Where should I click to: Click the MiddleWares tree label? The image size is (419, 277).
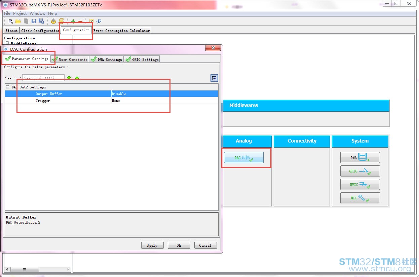(23, 43)
